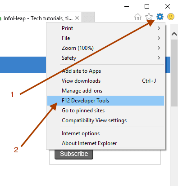The image size is (178, 186).
Task: Open a new tab
Action: 88,17
